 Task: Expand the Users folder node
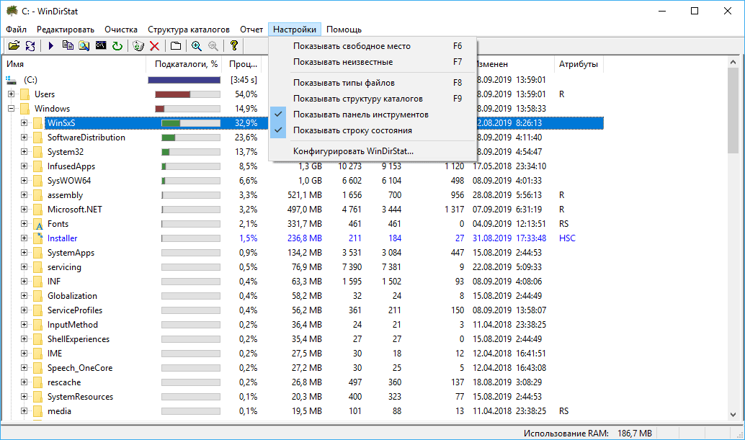(x=11, y=94)
